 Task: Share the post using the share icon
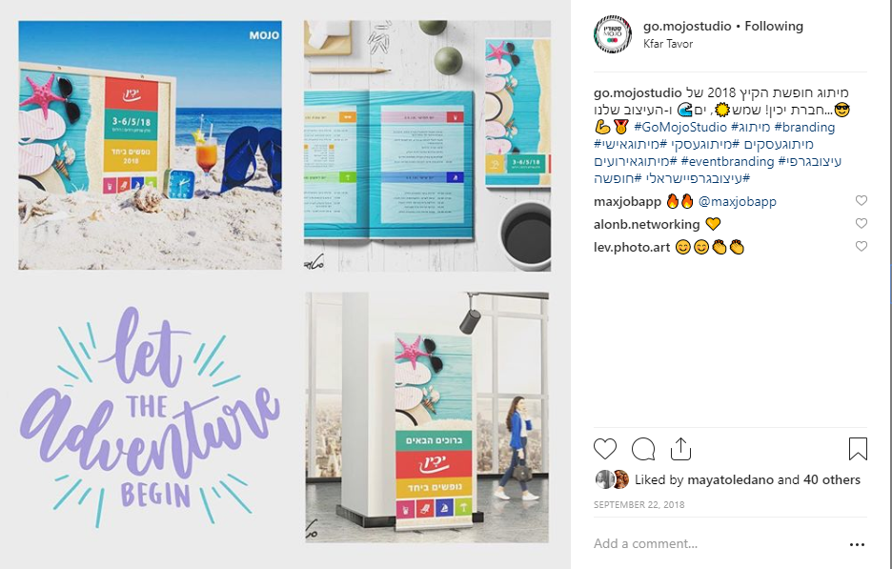click(680, 449)
